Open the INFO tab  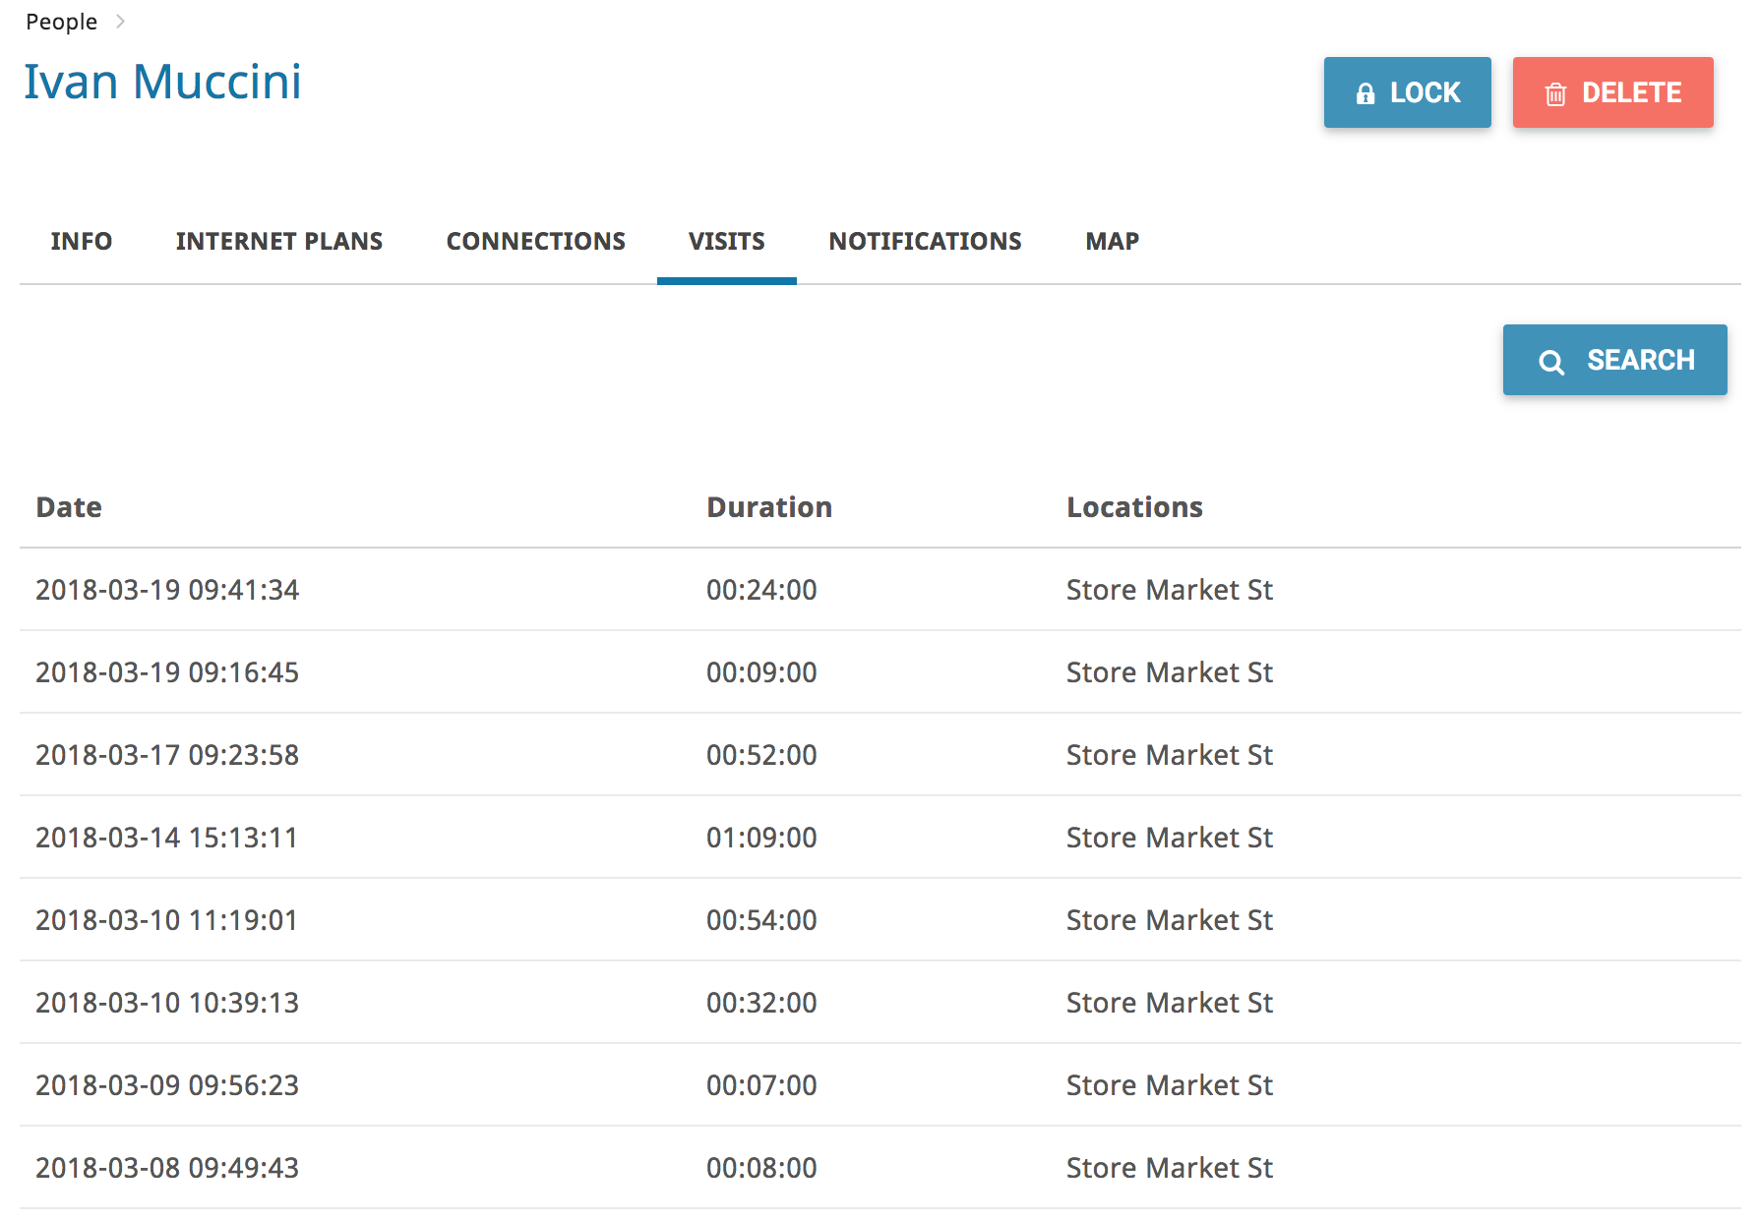(82, 241)
